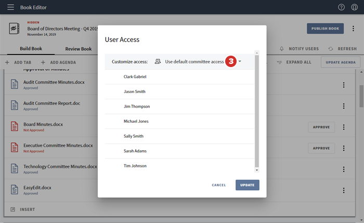Open book options three-dot menu
The image size is (364, 223).
pos(354,29)
